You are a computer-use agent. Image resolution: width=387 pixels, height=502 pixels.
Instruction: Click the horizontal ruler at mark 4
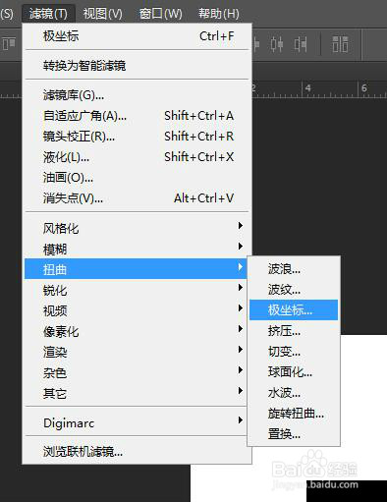coord(307,88)
